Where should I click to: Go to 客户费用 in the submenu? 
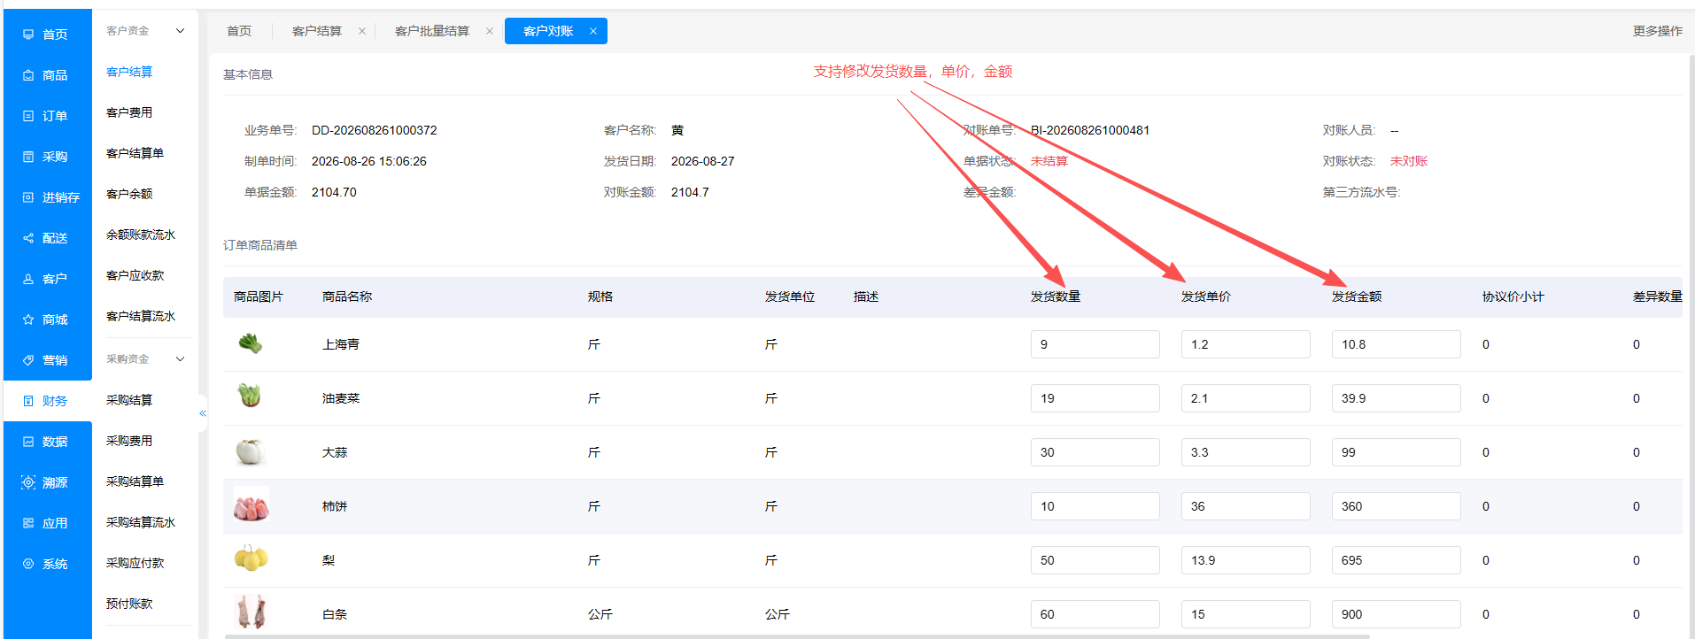tap(129, 112)
